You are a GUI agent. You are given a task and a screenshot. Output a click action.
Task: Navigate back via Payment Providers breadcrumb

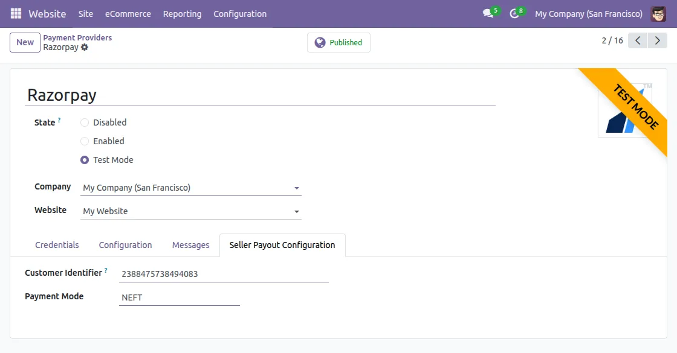(77, 37)
